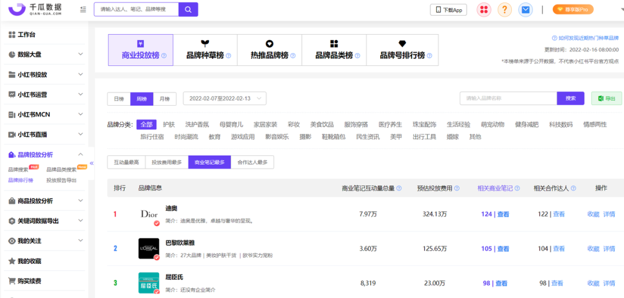This screenshot has width=624, height=298.
Task: Click 查看 for 迪奥 commercial notes 124
Action: (x=503, y=214)
